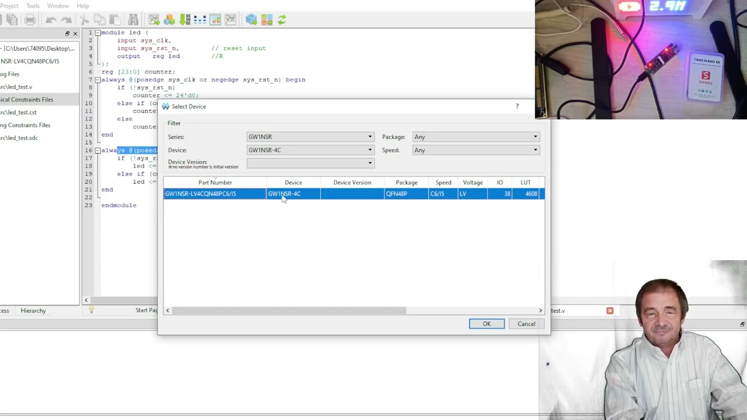Switch to the Hierarchy tab
The height and width of the screenshot is (420, 747).
33,310
